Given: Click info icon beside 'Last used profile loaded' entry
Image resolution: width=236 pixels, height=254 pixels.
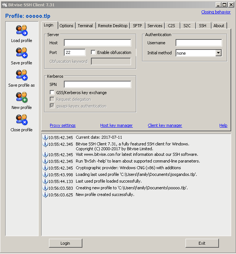Looking at the screenshot, I should click(x=45, y=181).
